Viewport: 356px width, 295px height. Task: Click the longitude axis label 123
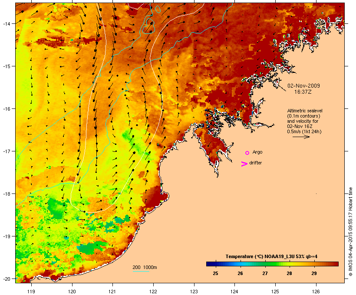pos(194,292)
